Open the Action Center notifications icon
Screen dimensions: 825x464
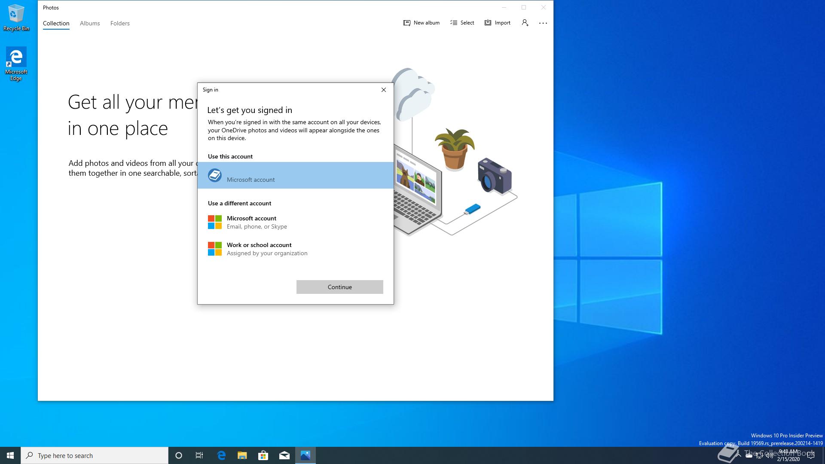(811, 455)
